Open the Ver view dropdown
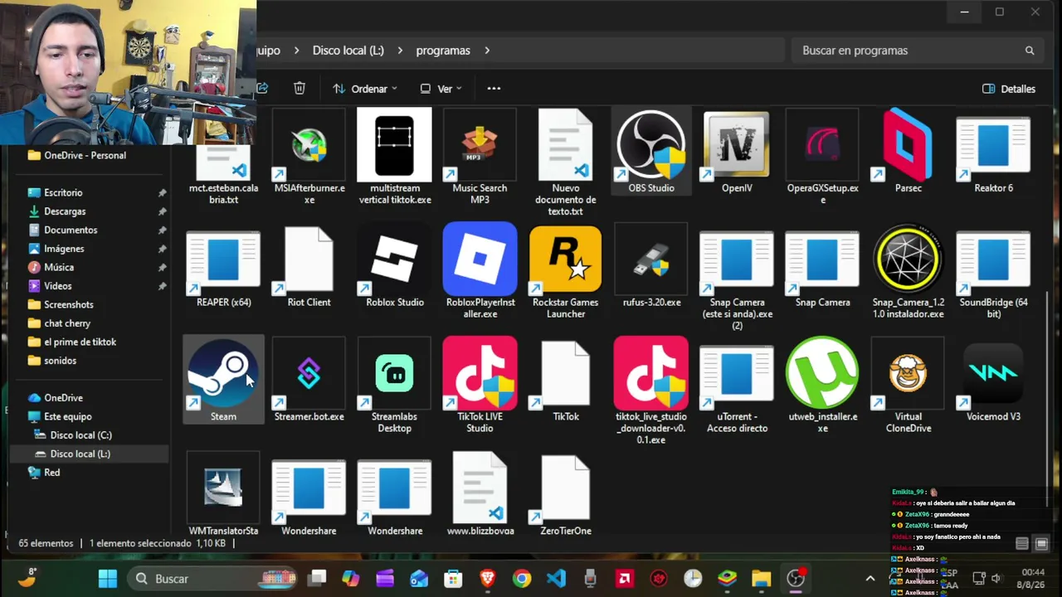1062x597 pixels. pos(441,89)
